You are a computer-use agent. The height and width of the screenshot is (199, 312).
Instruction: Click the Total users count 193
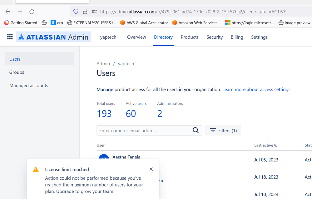tap(104, 114)
